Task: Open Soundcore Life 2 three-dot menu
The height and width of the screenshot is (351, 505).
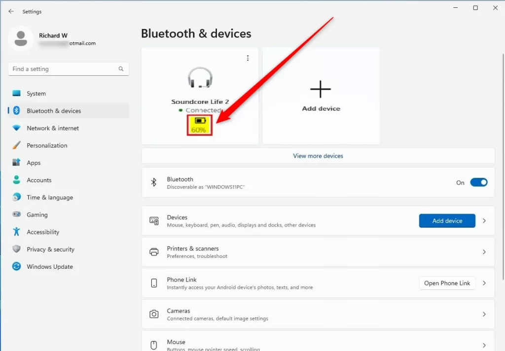Action: (x=248, y=58)
